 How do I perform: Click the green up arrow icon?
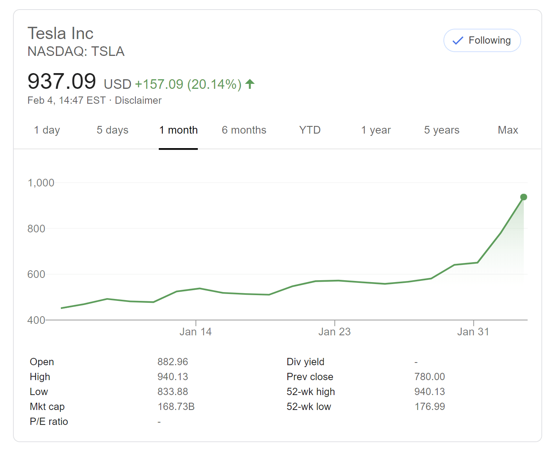[x=250, y=84]
